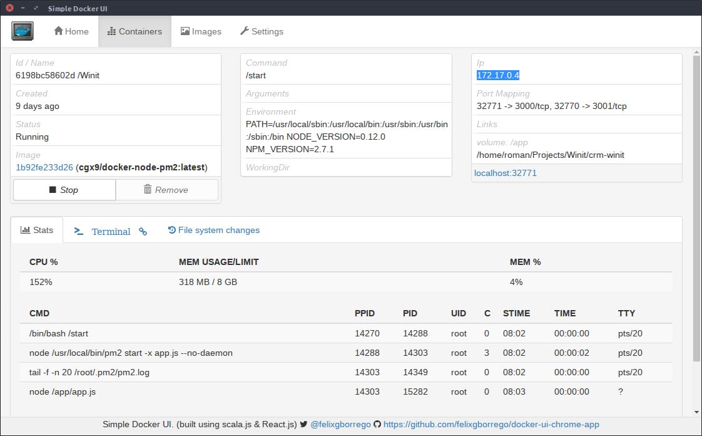Viewport: 702px width, 436px height.
Task: Open image link 1b92fe233d26
Action: [44, 167]
